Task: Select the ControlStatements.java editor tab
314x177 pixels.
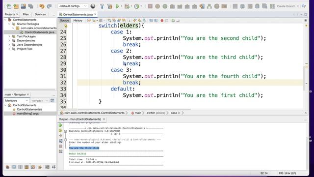Action: [x=78, y=14]
